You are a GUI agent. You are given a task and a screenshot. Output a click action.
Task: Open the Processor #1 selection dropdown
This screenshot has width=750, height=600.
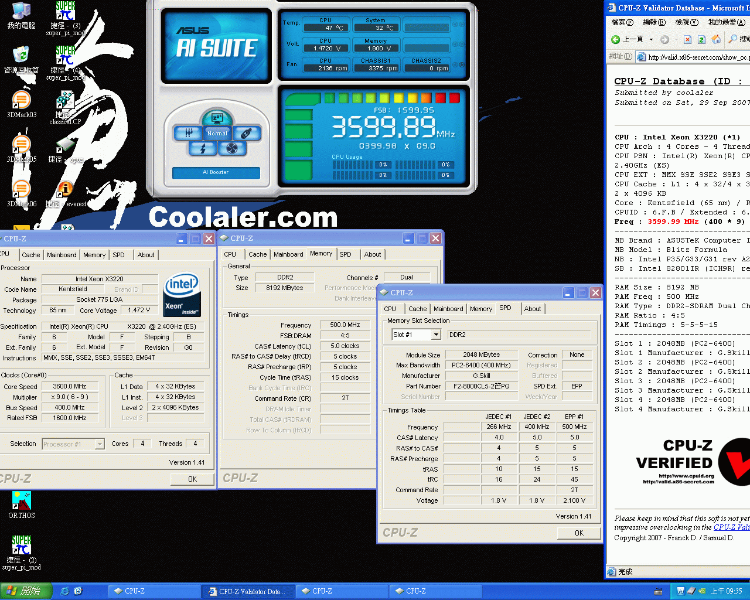(100, 444)
